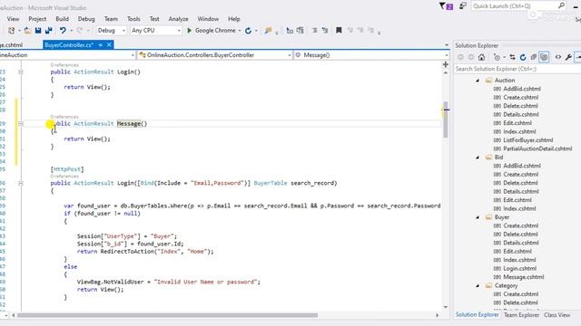Click the editor horizontal scrollbar thumb
This screenshot has width=581, height=326.
click(x=167, y=315)
